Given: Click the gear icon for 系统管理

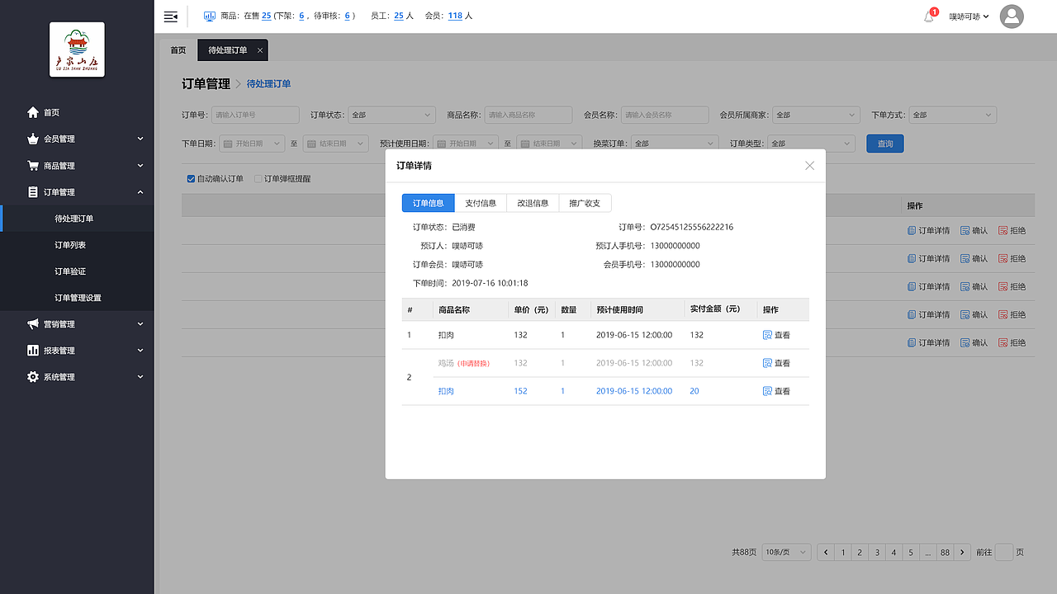Looking at the screenshot, I should [33, 377].
